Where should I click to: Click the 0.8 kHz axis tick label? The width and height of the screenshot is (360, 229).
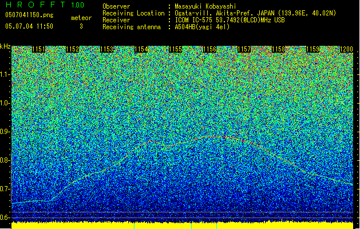tap(5, 160)
